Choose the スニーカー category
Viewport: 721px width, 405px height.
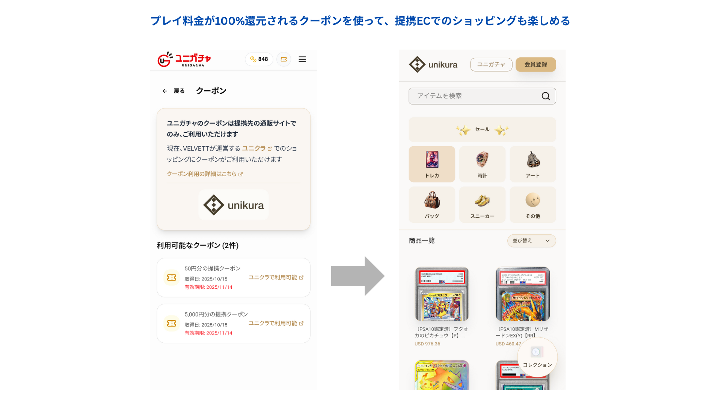pyautogui.click(x=482, y=205)
